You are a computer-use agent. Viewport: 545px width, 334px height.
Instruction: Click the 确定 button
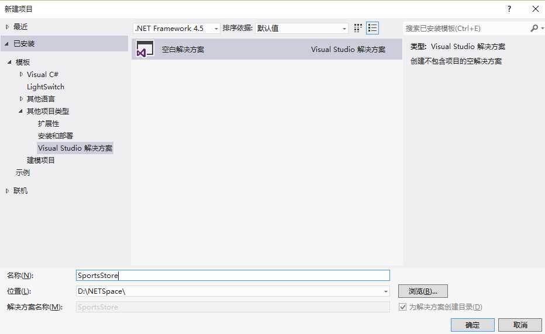pyautogui.click(x=472, y=325)
